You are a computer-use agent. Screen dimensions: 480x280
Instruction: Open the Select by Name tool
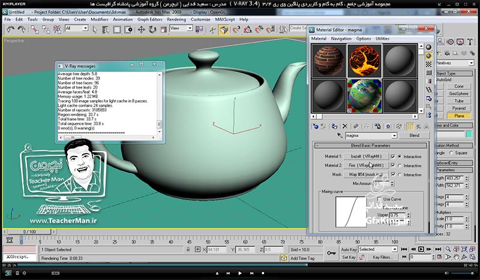point(106,29)
